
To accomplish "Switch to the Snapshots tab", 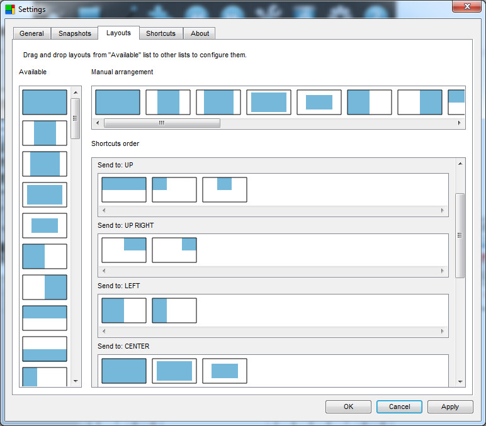I will [75, 33].
